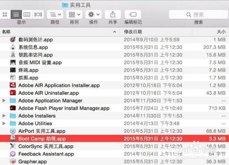Click size value 207.3 MB
The height and width of the screenshot is (165, 229).
pos(214,47)
